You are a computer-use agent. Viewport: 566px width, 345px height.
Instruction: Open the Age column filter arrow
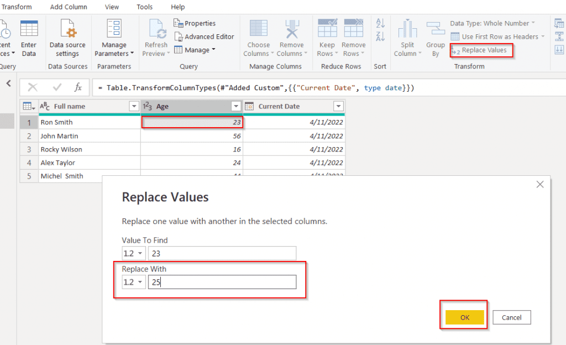(x=237, y=106)
